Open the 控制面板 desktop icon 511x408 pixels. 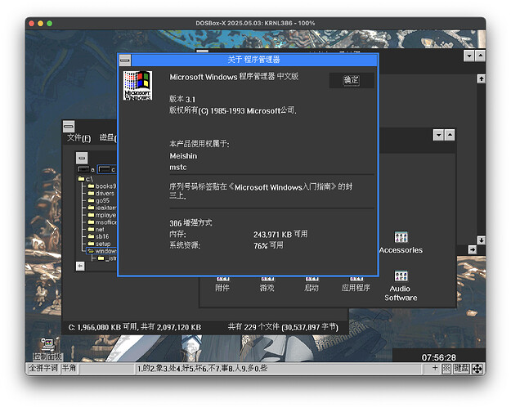coord(47,348)
